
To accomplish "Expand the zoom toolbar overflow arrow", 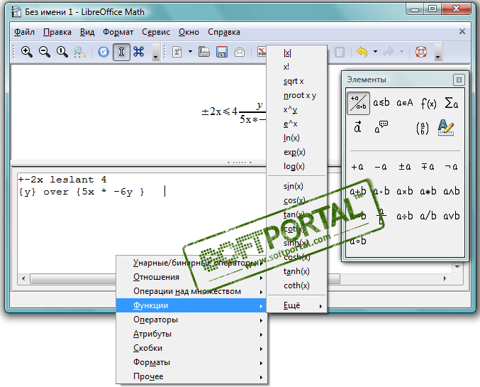I will point(156,52).
